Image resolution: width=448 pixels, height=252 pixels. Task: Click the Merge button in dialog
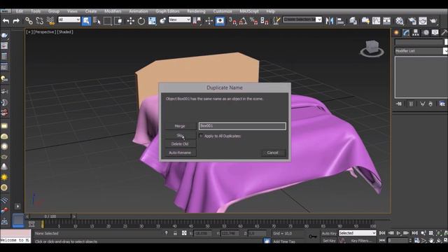click(x=181, y=126)
